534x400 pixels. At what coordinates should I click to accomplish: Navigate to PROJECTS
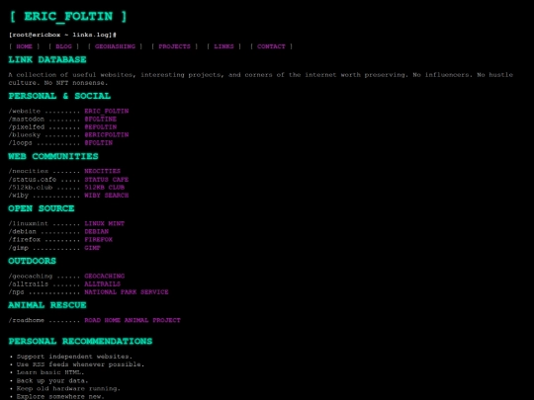(174, 46)
